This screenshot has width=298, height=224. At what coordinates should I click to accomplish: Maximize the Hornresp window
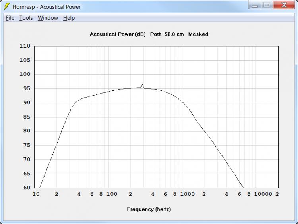click(x=267, y=5)
